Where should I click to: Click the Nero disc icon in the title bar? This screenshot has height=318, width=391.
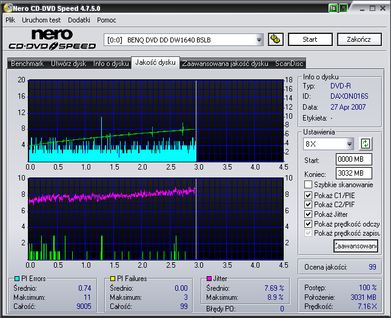tap(8, 8)
